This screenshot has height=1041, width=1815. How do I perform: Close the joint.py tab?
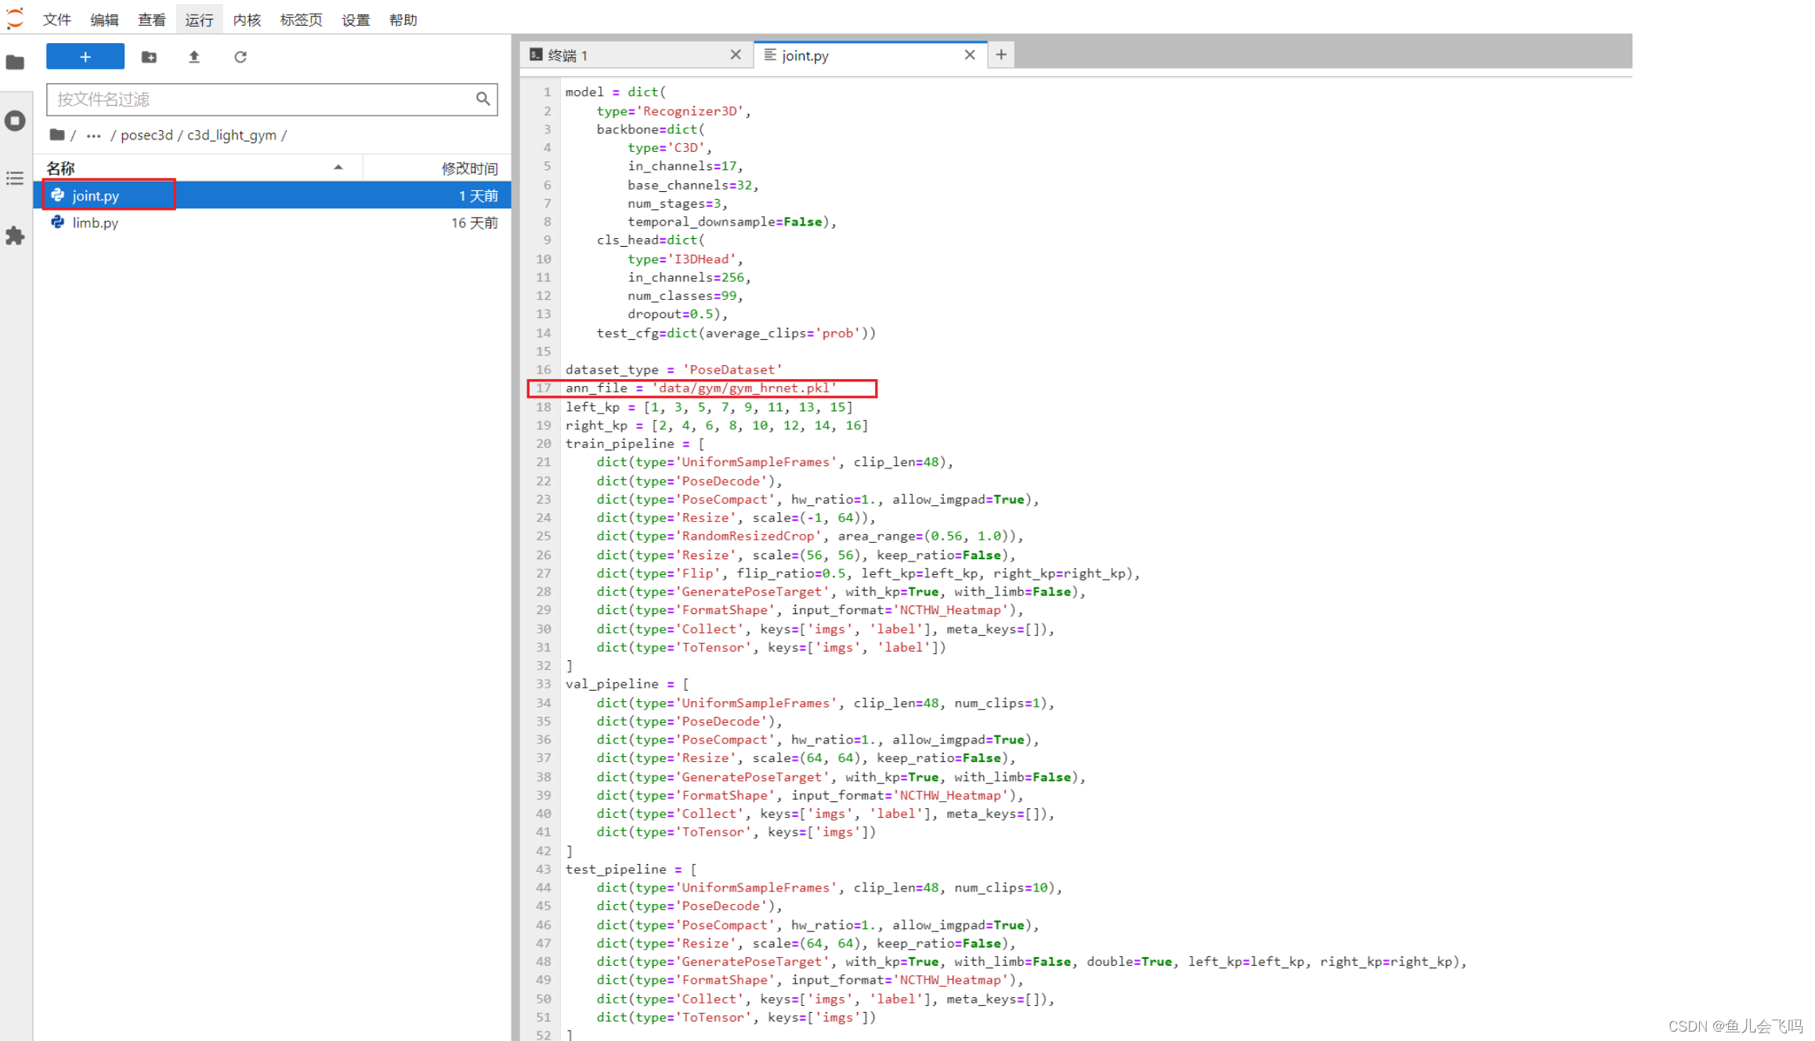(970, 55)
